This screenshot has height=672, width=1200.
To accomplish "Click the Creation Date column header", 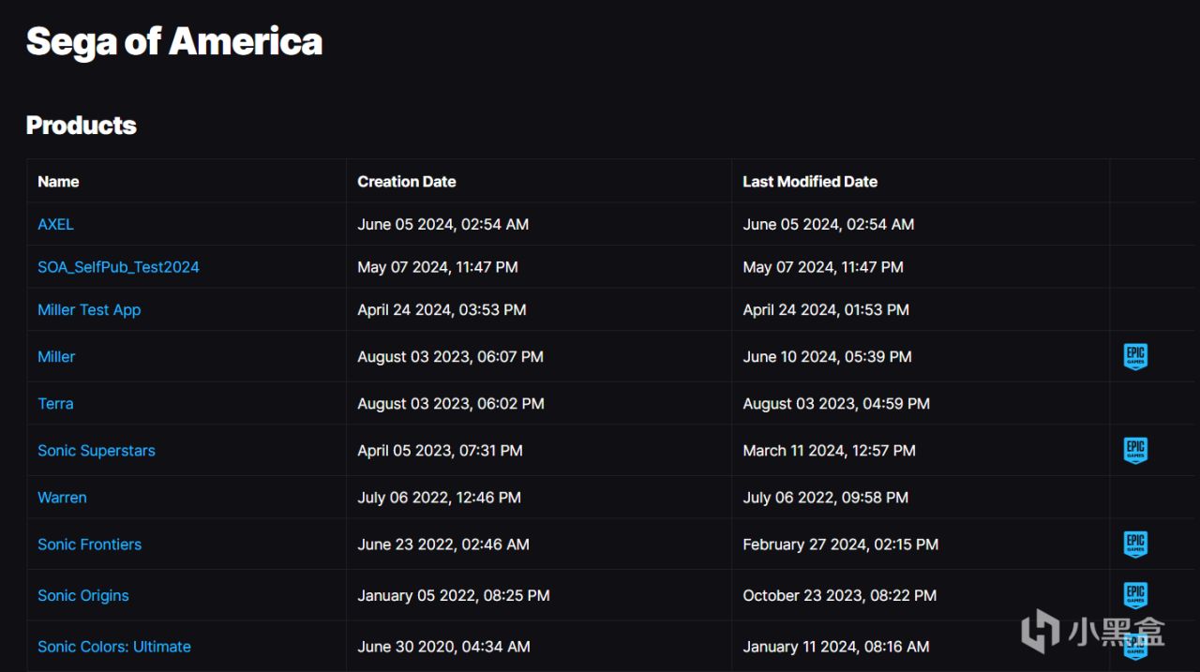I will (407, 181).
